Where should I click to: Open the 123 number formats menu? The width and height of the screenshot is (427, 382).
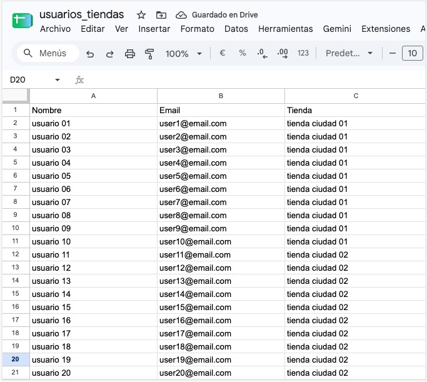[x=303, y=53]
